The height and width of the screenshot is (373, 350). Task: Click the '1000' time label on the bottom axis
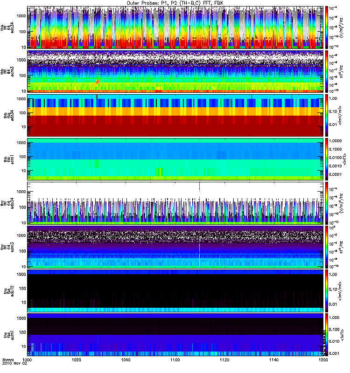[x=28, y=359]
